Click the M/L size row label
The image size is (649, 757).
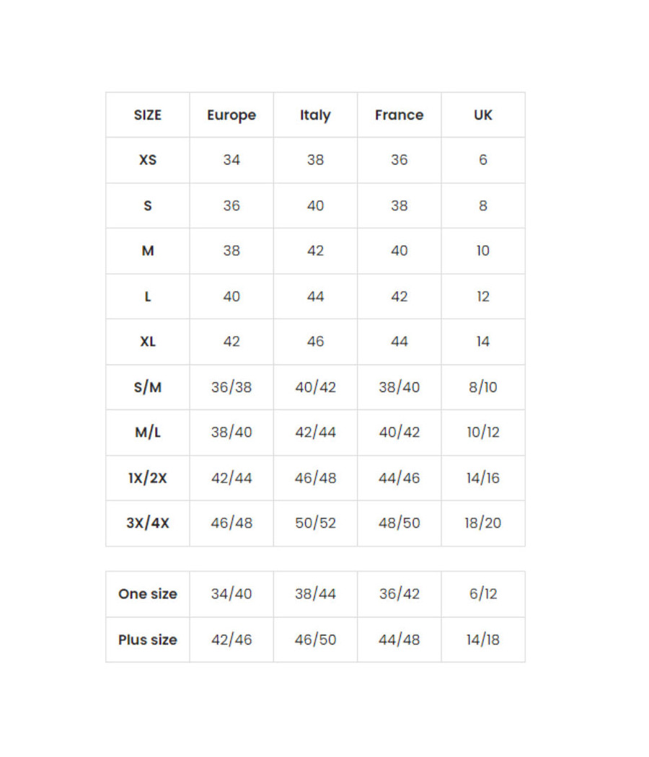point(148,433)
